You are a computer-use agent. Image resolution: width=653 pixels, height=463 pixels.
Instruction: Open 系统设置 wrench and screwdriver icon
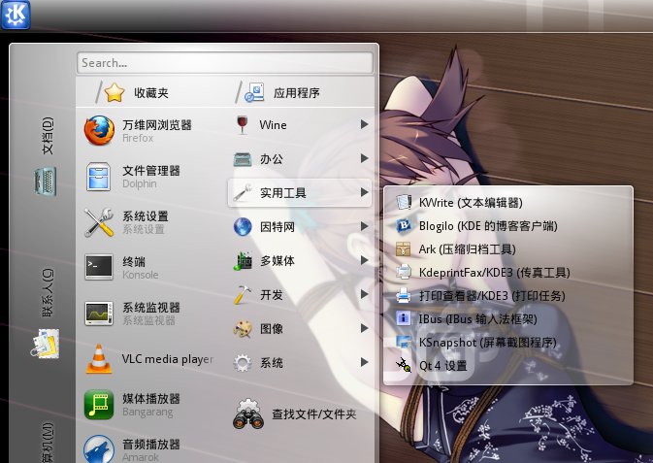[99, 222]
